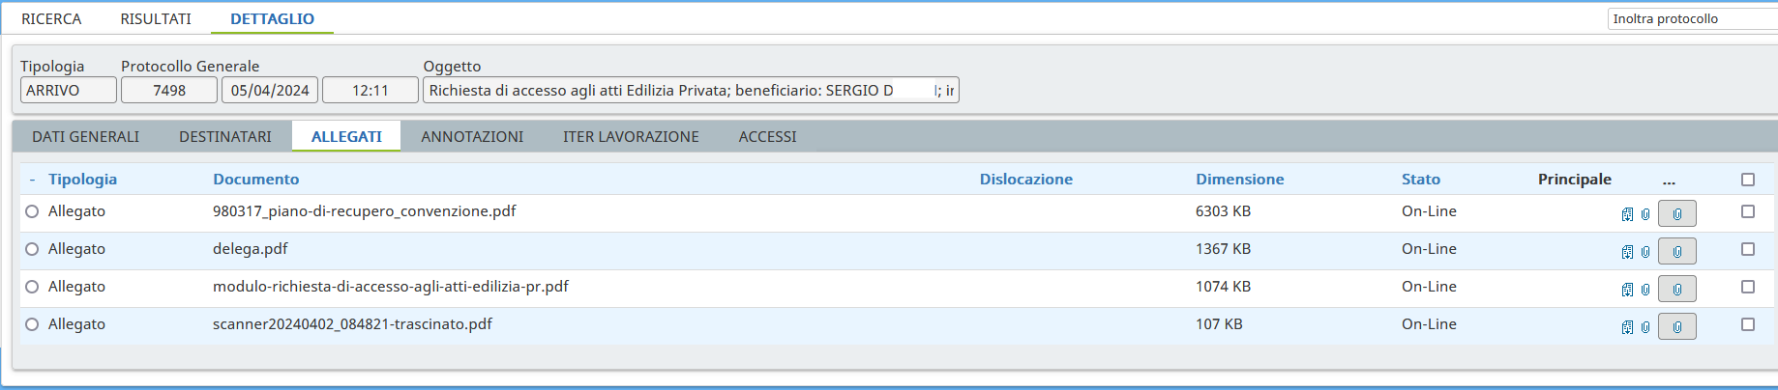Open the scanner20240402_084821-trascinato.pdf file entry
This screenshot has height=390, width=1778.
(352, 324)
